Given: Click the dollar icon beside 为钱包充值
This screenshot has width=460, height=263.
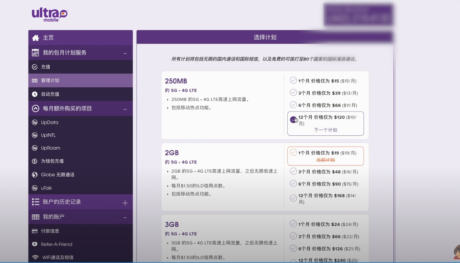Looking at the screenshot, I should [x=35, y=161].
